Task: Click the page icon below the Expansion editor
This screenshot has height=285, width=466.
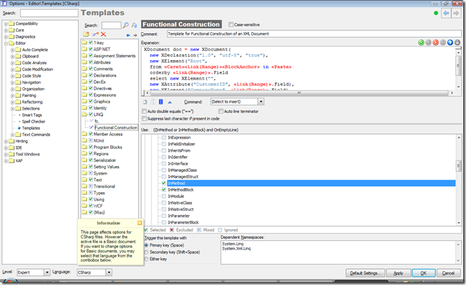Action: (x=145, y=102)
